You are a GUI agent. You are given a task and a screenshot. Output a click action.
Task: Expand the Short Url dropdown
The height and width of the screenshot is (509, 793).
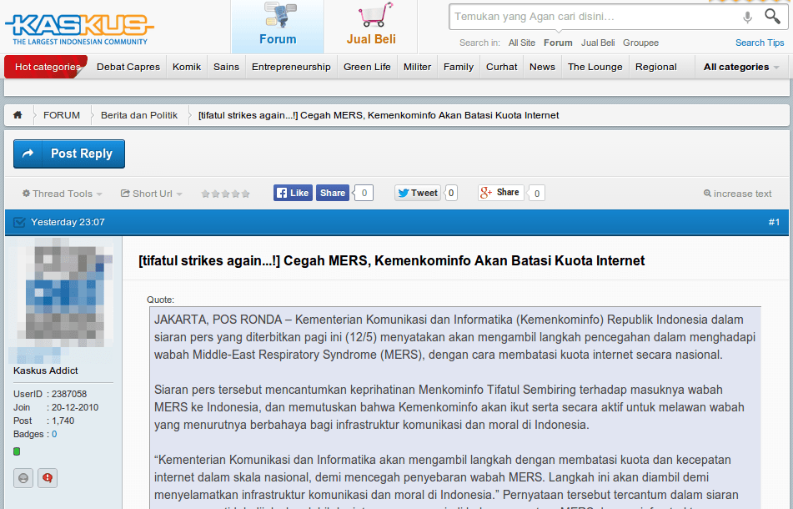152,194
